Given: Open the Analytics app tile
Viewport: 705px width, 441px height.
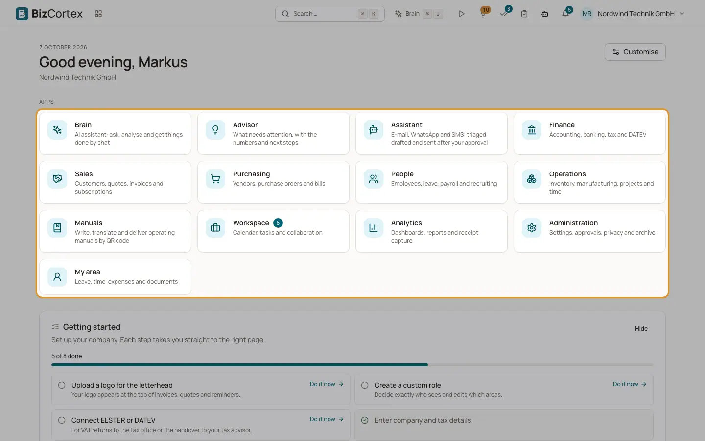Looking at the screenshot, I should (x=431, y=231).
